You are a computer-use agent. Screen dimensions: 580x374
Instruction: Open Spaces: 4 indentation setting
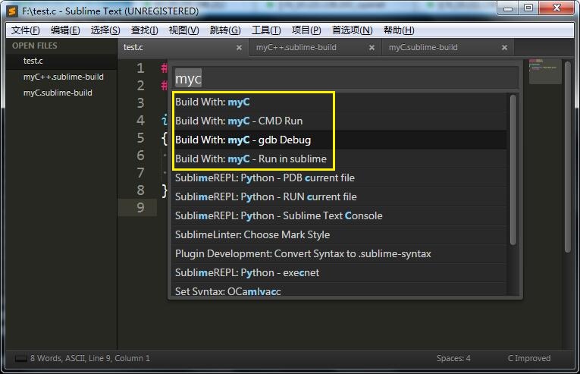[453, 358]
